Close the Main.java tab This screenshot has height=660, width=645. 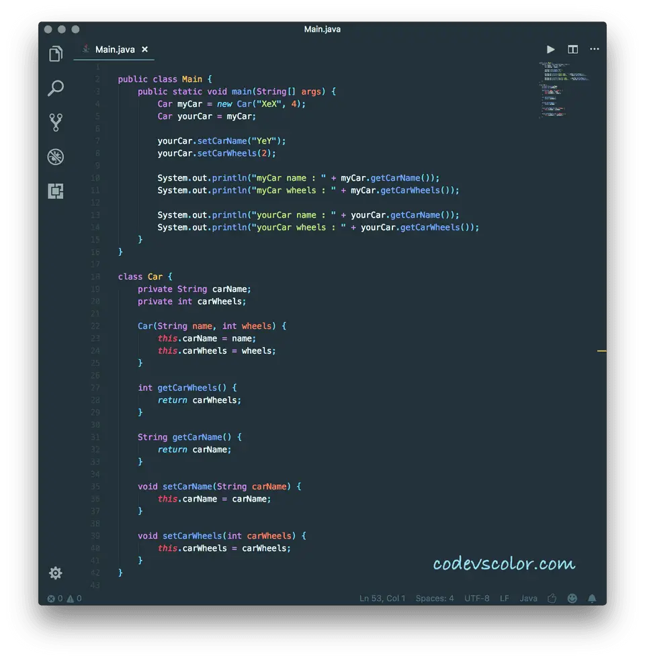pos(144,49)
